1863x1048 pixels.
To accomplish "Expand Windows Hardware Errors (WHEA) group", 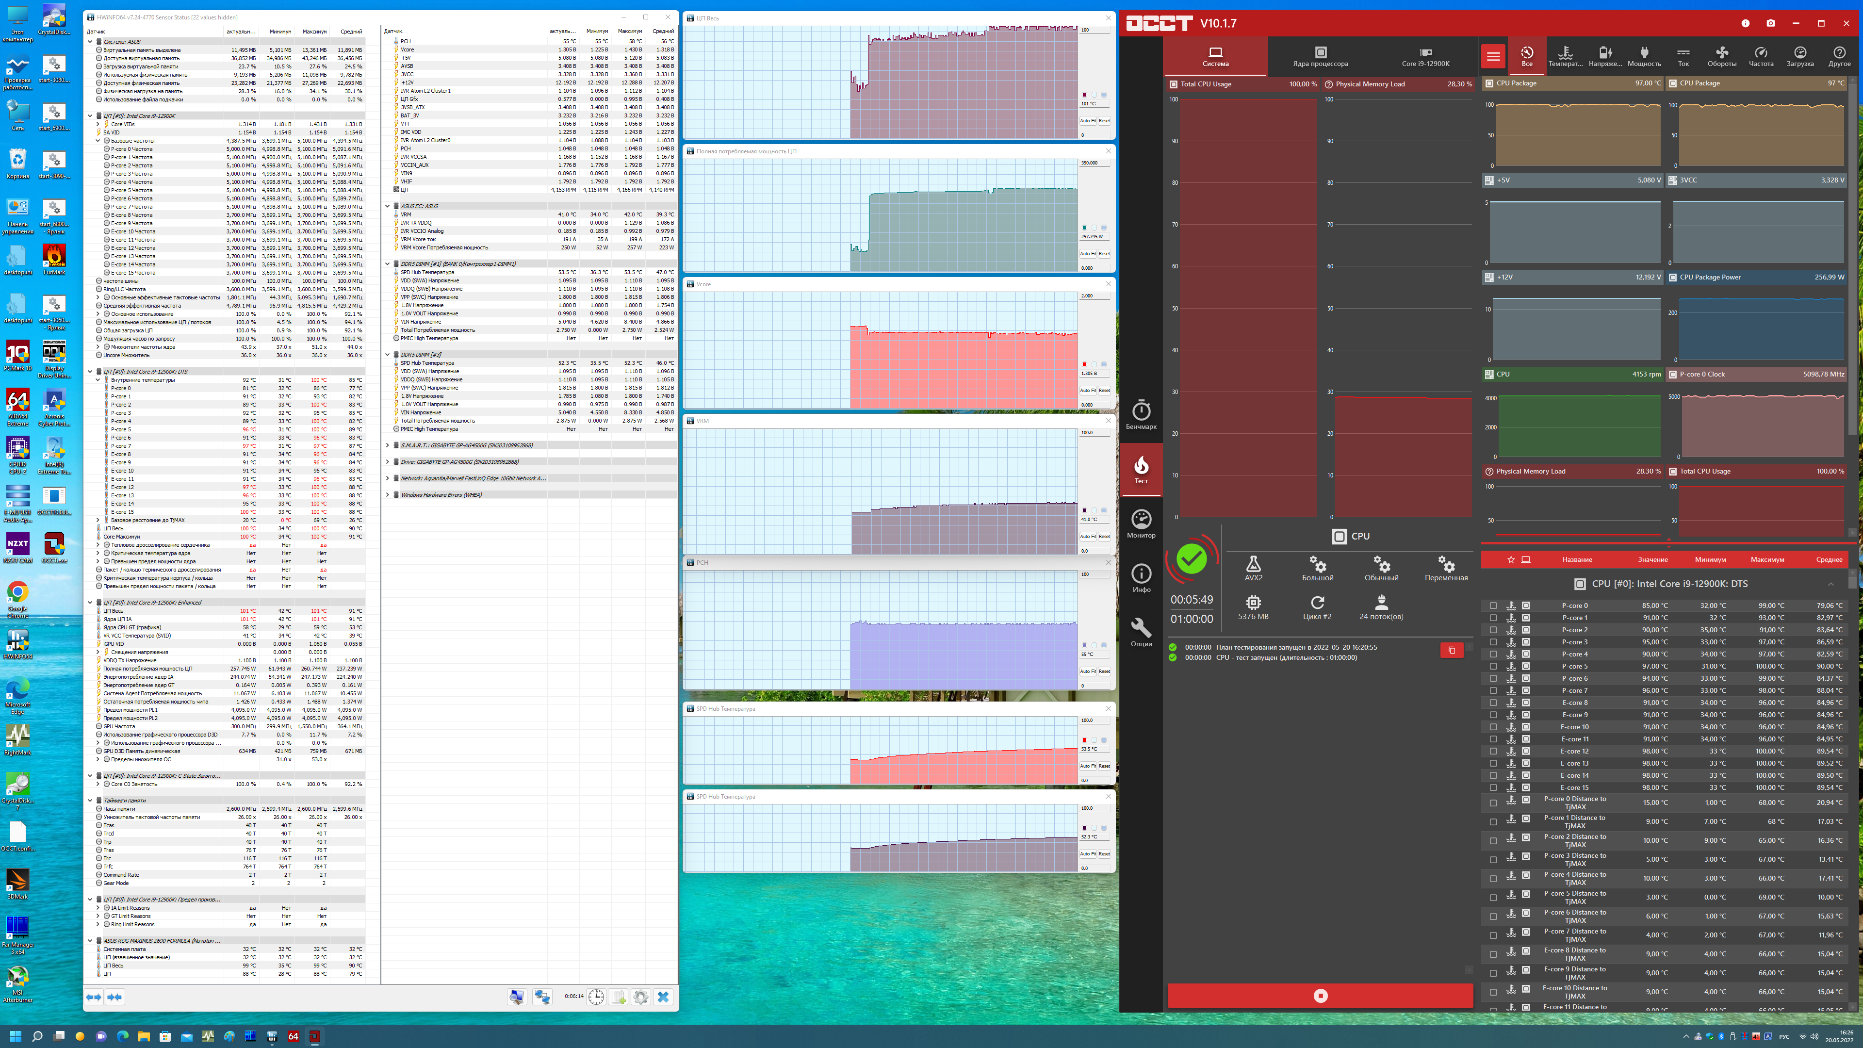I will click(x=388, y=495).
